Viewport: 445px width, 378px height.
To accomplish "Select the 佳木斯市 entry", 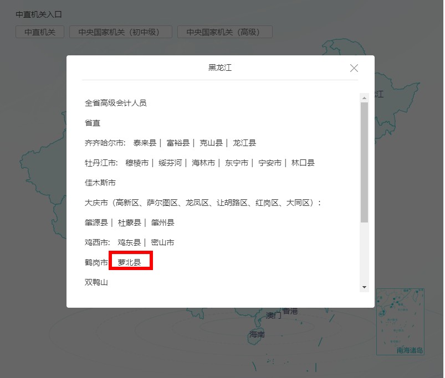I will coord(100,182).
